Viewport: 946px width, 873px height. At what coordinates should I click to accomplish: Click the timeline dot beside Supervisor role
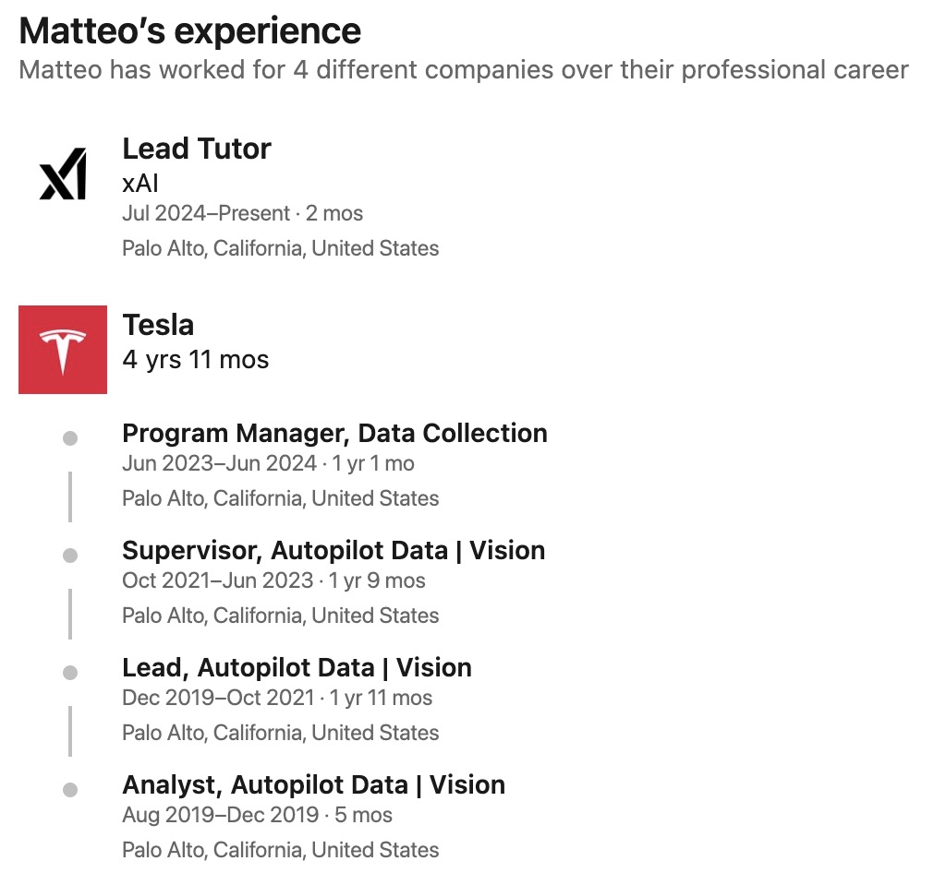70,556
